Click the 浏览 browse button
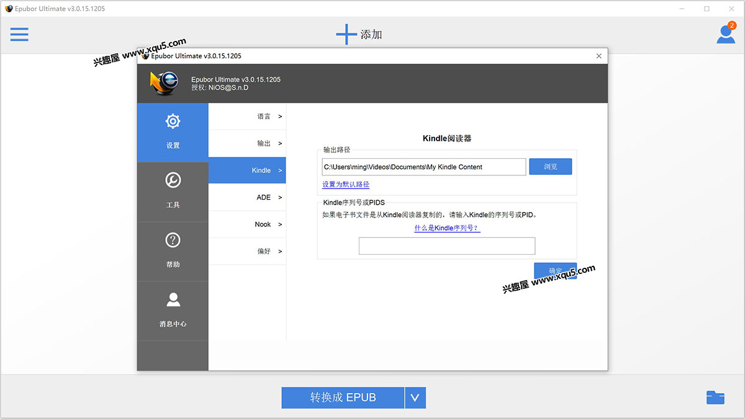The width and height of the screenshot is (745, 419). click(x=550, y=167)
